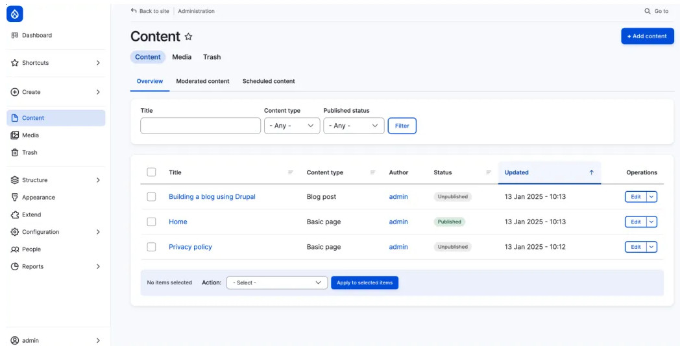Open the Content type filter dropdown
Screen dimensions: 680x346
coord(291,126)
